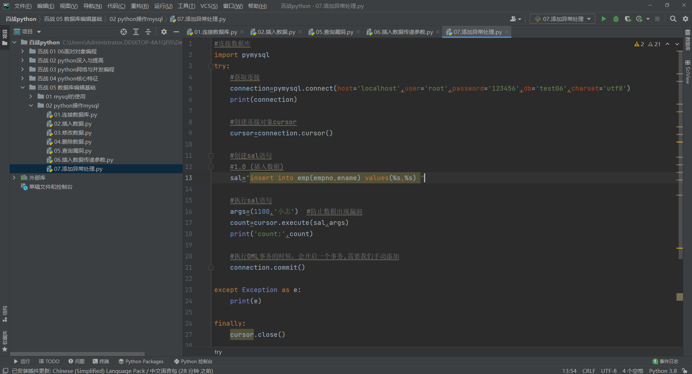This screenshot has height=374, width=692.
Task: Open the SciView side tool window
Action: pos(687,72)
